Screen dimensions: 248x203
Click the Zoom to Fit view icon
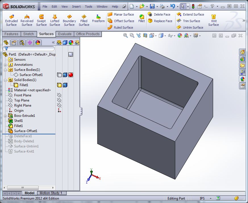pos(126,35)
